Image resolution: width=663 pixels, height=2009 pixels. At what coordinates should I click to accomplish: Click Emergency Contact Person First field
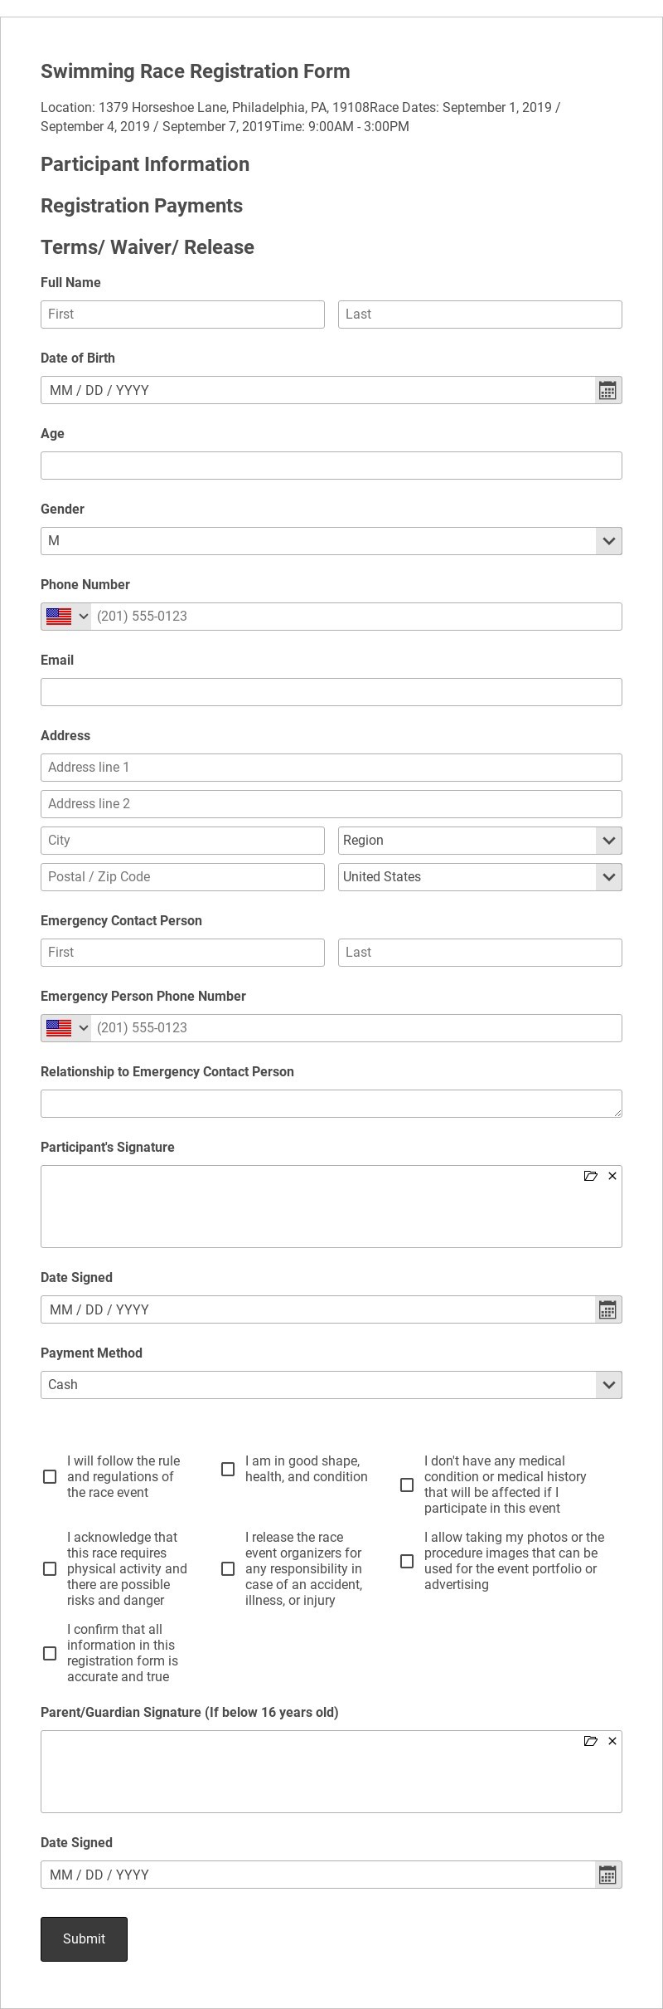pos(182,953)
